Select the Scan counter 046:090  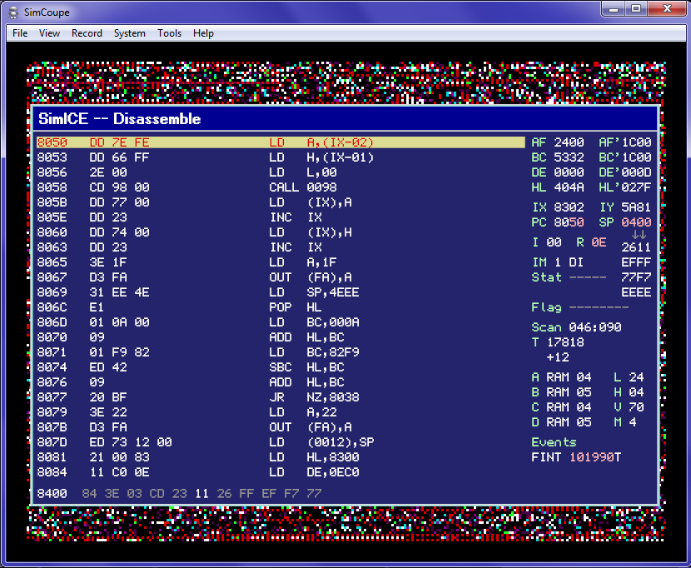click(x=577, y=327)
